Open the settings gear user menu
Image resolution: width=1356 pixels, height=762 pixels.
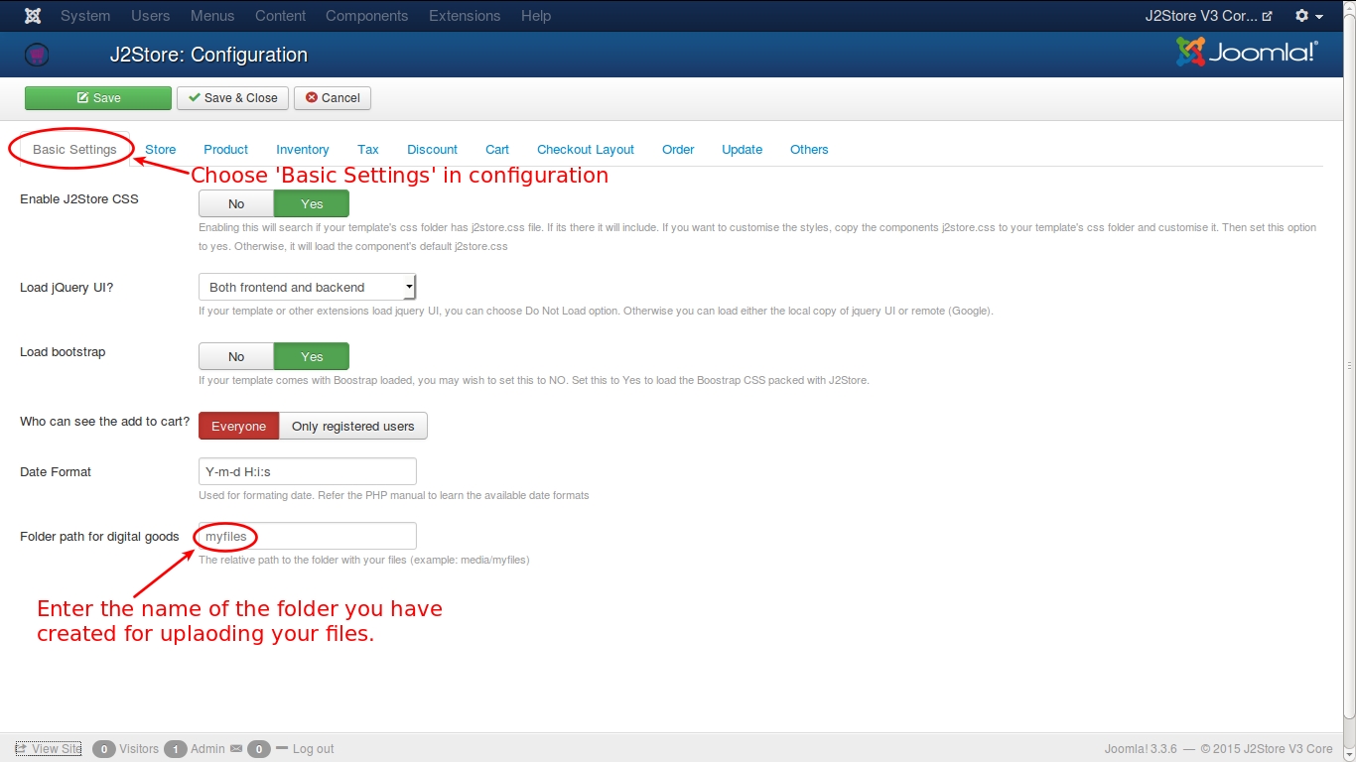click(1308, 16)
